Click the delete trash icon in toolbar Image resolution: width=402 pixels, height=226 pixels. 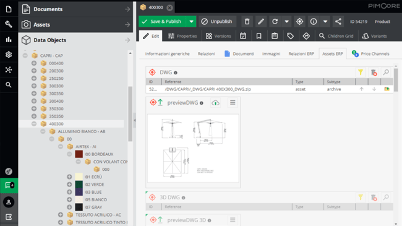(x=247, y=22)
